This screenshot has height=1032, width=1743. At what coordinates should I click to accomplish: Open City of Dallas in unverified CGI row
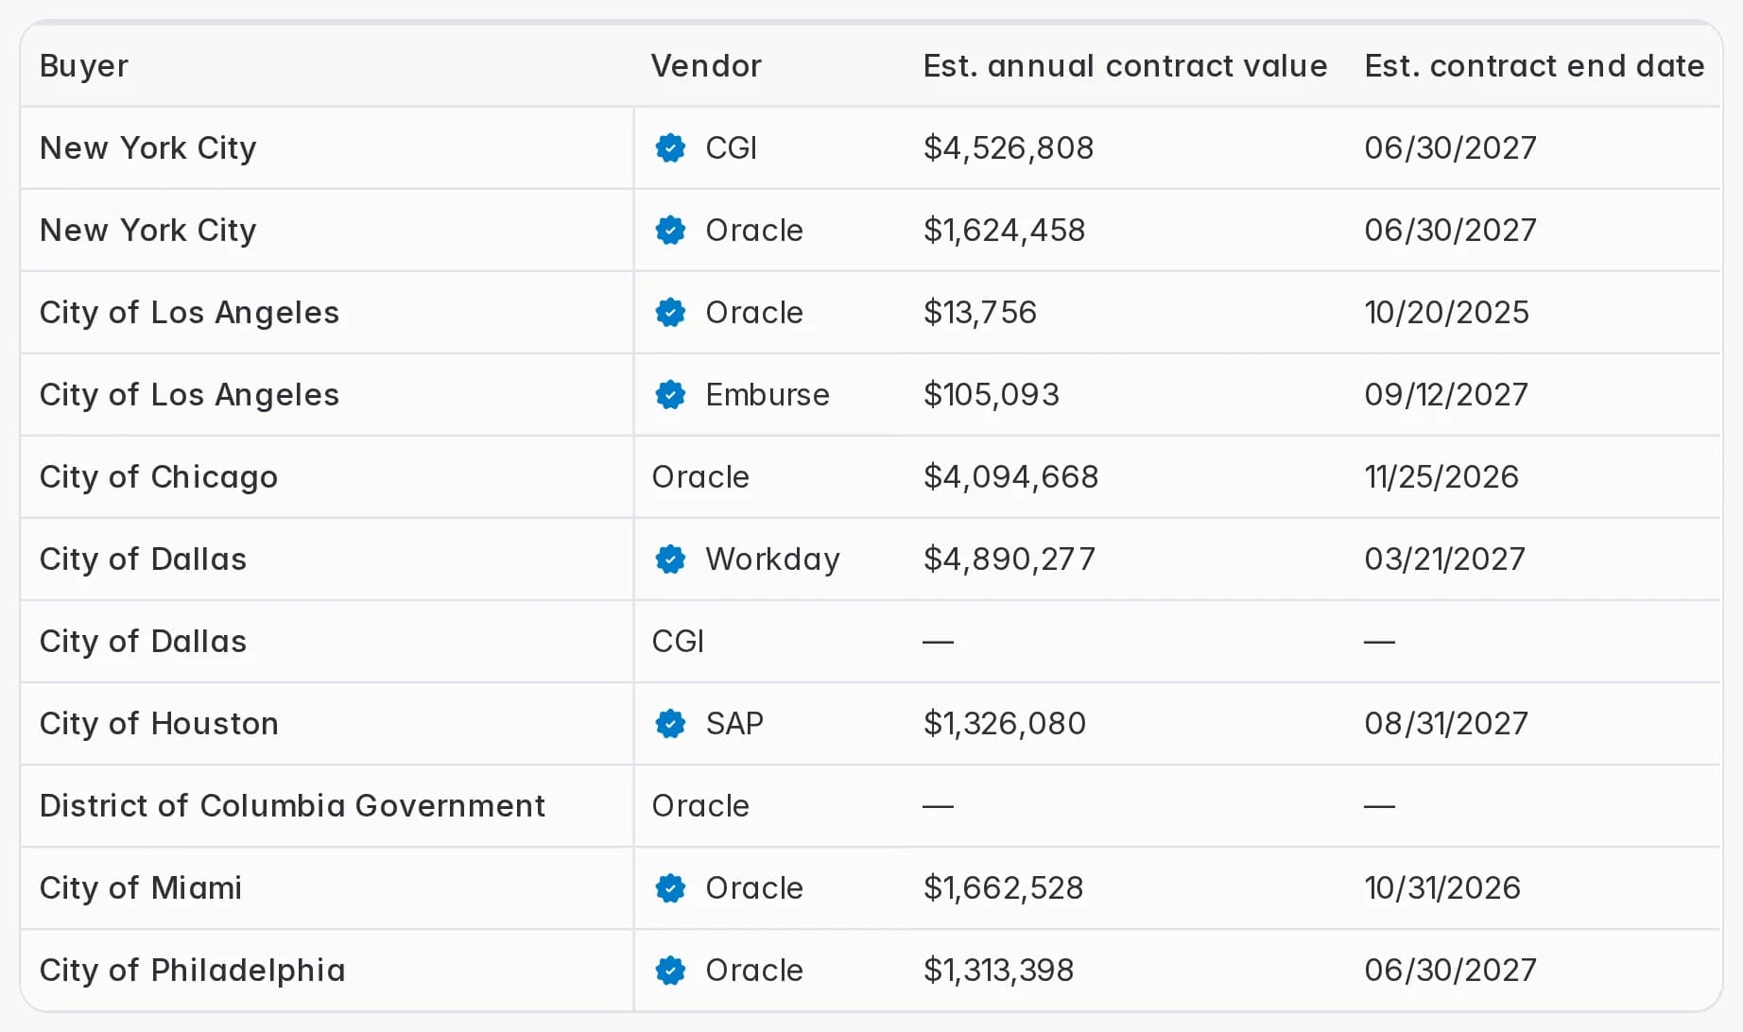tap(143, 642)
